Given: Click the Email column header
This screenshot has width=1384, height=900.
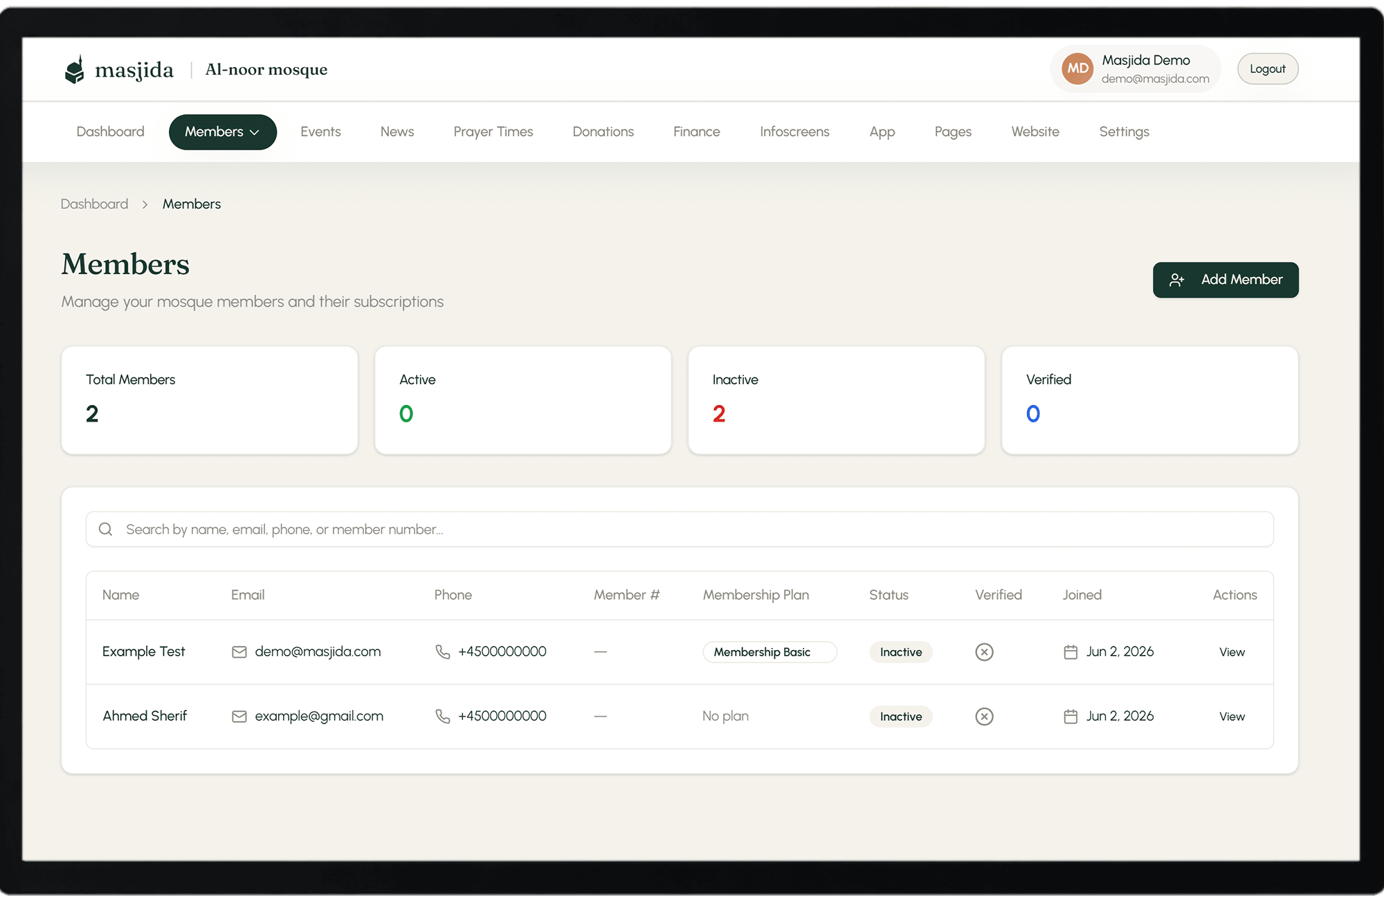Looking at the screenshot, I should click(248, 595).
